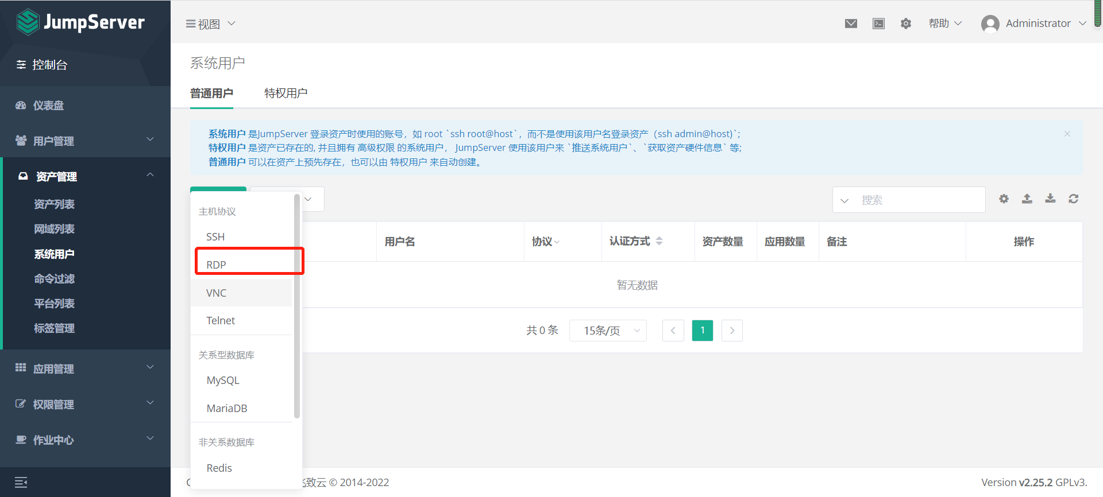
Task: Click the import upload icon
Action: pos(1027,199)
